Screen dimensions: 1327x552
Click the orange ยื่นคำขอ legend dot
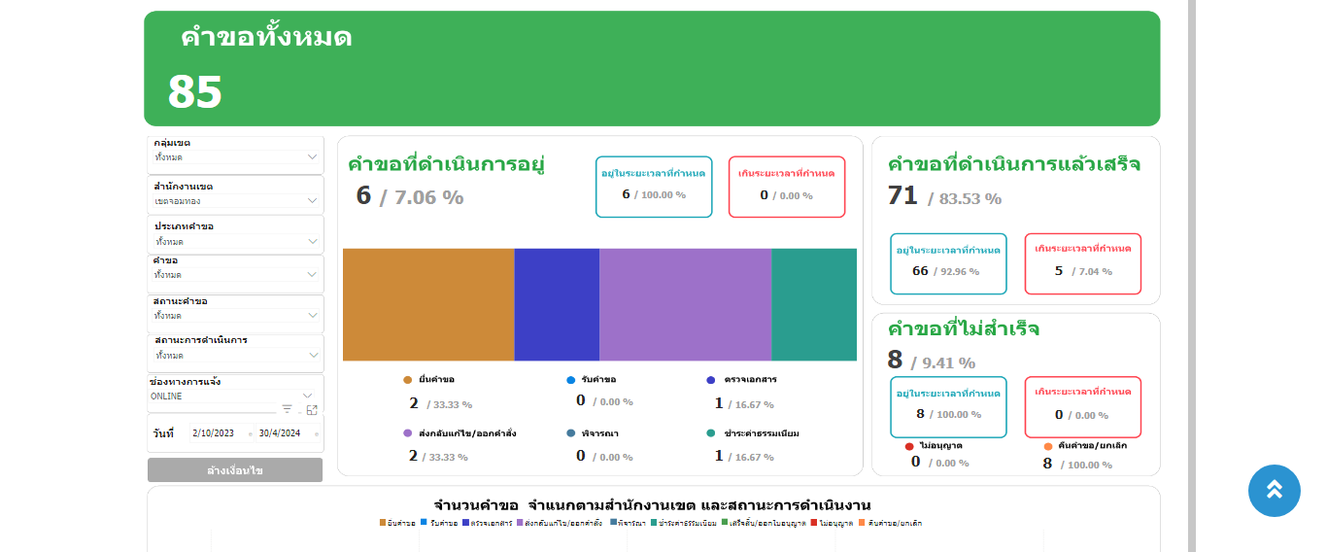[408, 380]
